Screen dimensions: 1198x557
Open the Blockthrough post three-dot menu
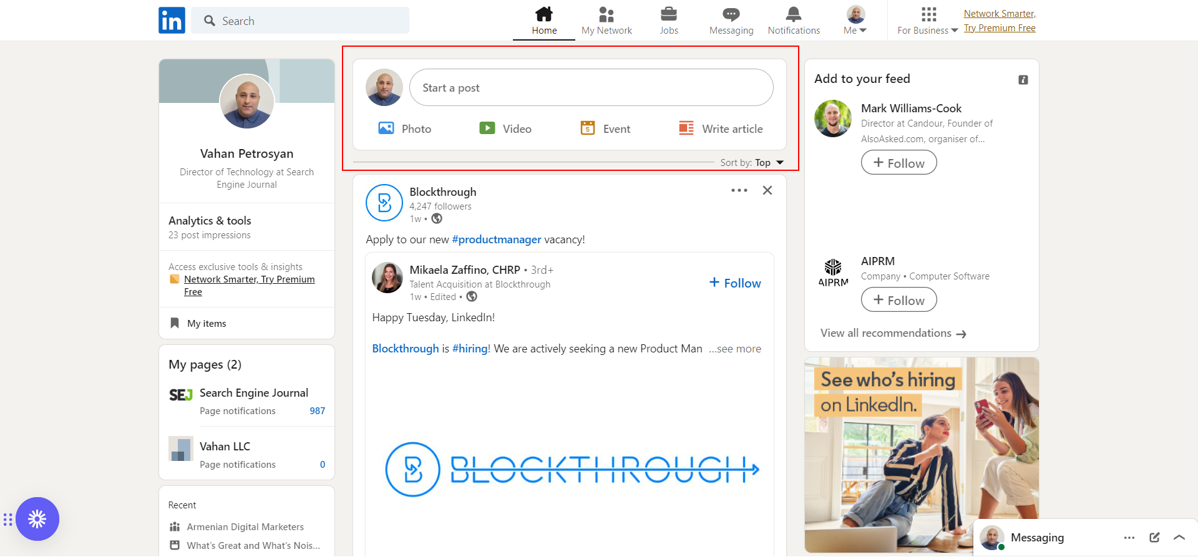739,190
